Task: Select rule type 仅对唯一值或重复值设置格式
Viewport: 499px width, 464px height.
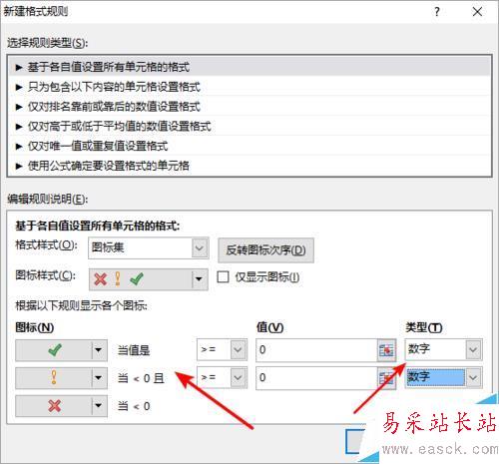Action: 249,146
